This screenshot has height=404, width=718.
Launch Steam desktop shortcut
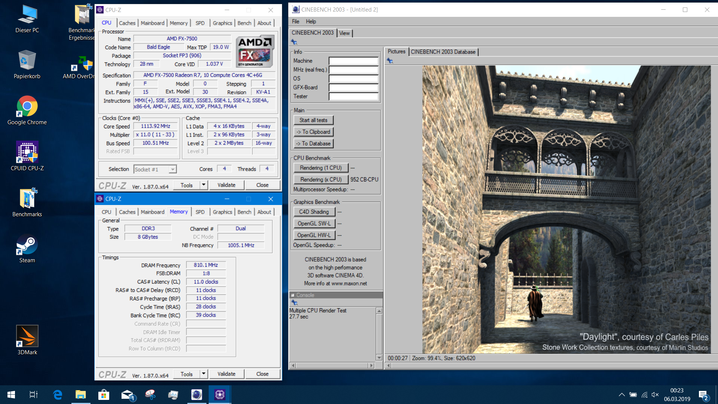[27, 249]
